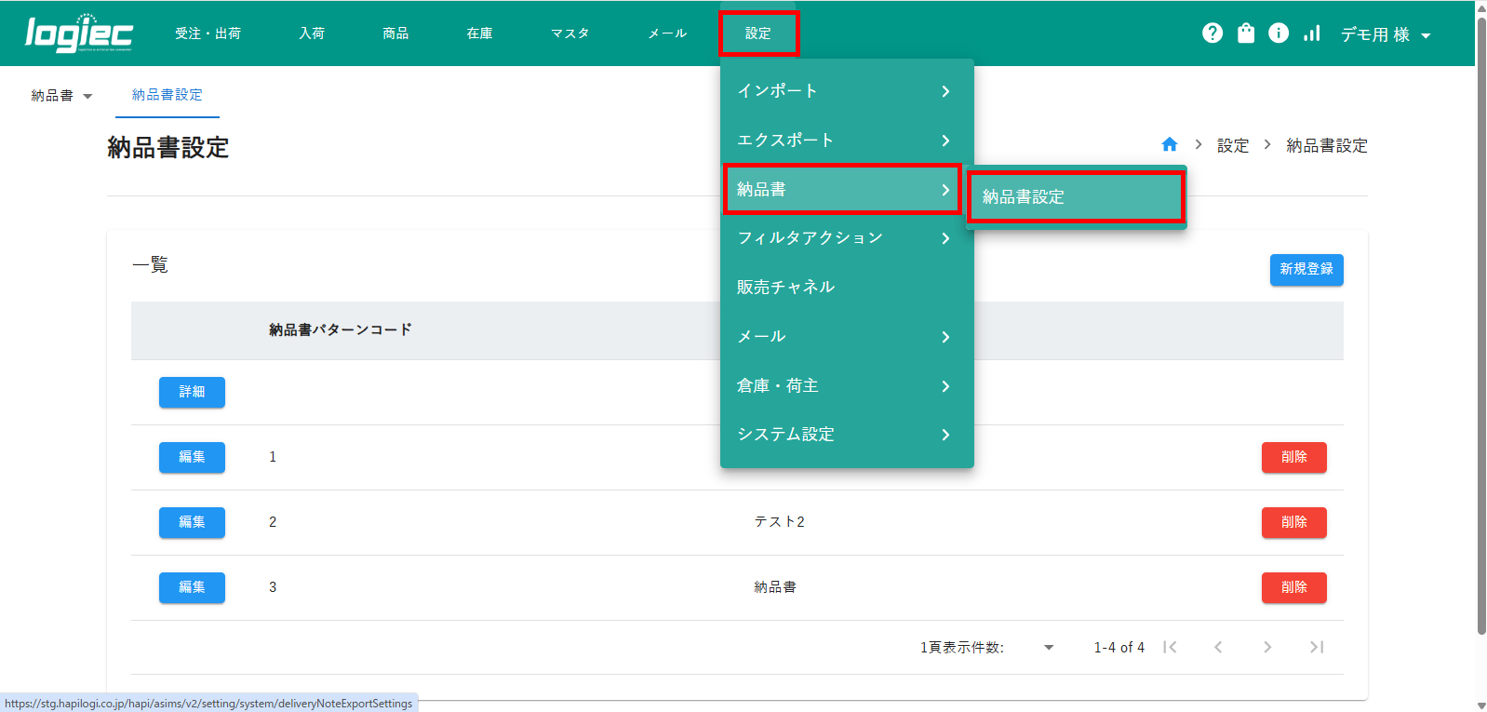Select 納品書設定 in the submenu
Screen dimensions: 1487x712
point(1075,196)
